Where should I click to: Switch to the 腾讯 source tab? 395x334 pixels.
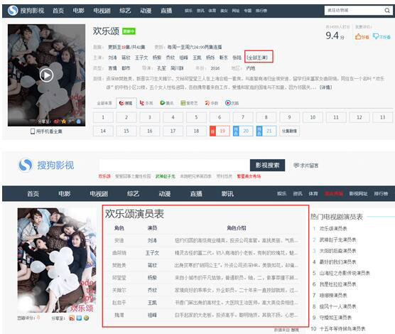tap(167, 103)
